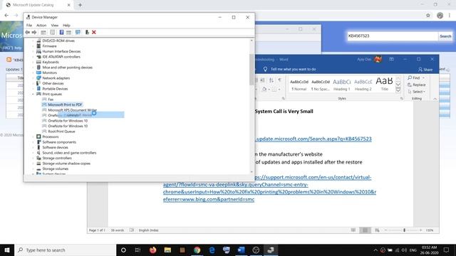
Task: Click the Windows Start button
Action: click(7, 250)
